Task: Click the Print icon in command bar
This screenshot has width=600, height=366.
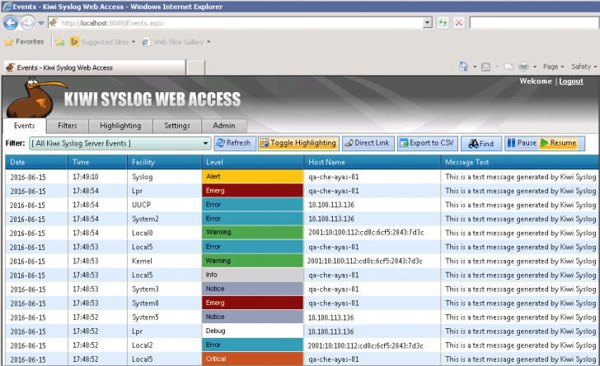Action: 523,67
